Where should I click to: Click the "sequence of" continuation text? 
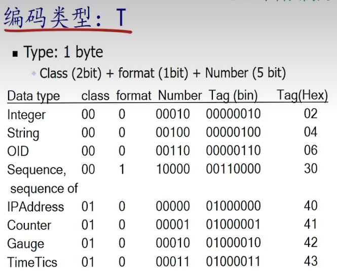click(x=44, y=188)
